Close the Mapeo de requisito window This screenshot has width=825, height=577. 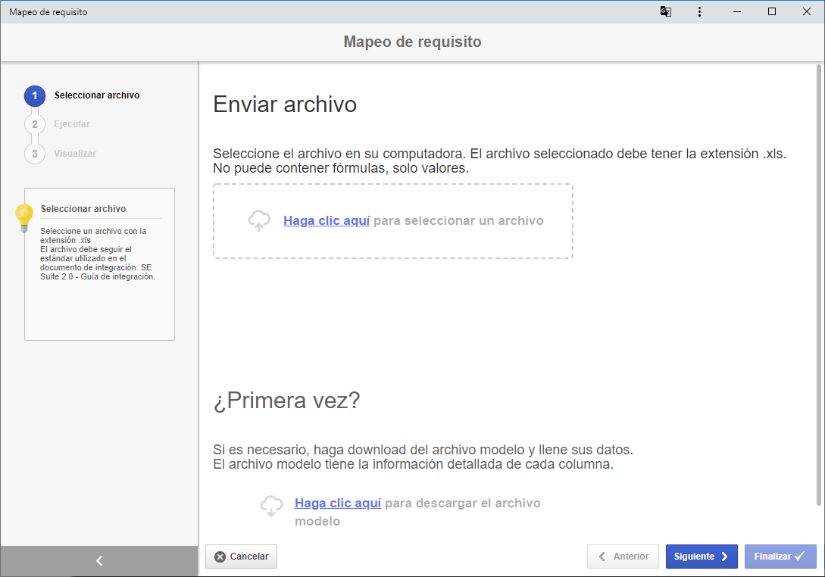(x=807, y=11)
